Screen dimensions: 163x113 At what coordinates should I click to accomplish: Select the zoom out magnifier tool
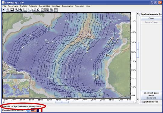click(x=21, y=10)
